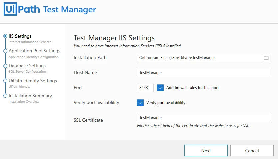Select the UiPath Identity Settings step circle

[x=5, y=81]
